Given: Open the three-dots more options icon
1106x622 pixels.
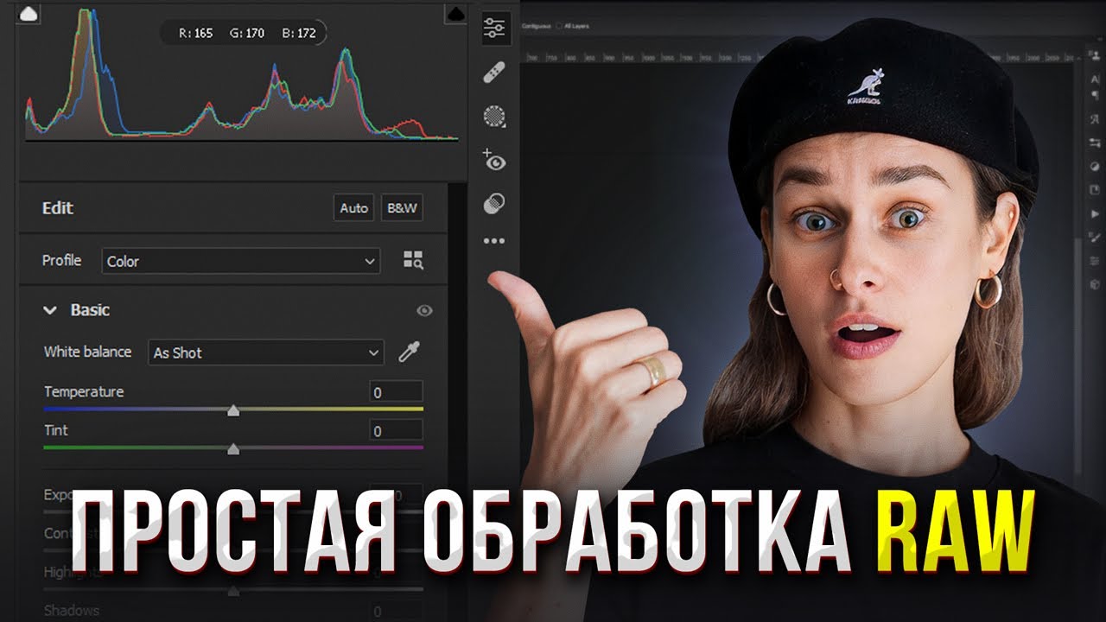Looking at the screenshot, I should (x=494, y=241).
